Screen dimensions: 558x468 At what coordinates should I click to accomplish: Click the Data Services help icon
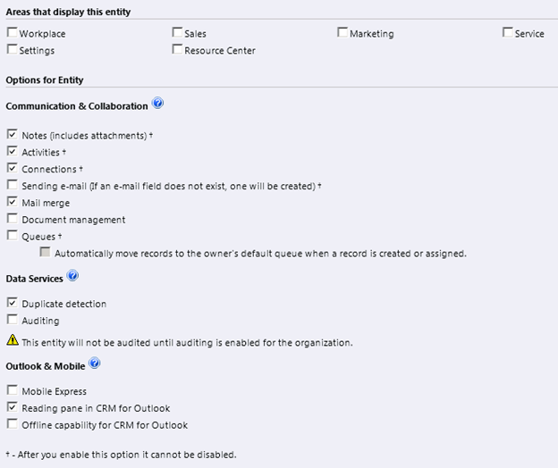[73, 276]
